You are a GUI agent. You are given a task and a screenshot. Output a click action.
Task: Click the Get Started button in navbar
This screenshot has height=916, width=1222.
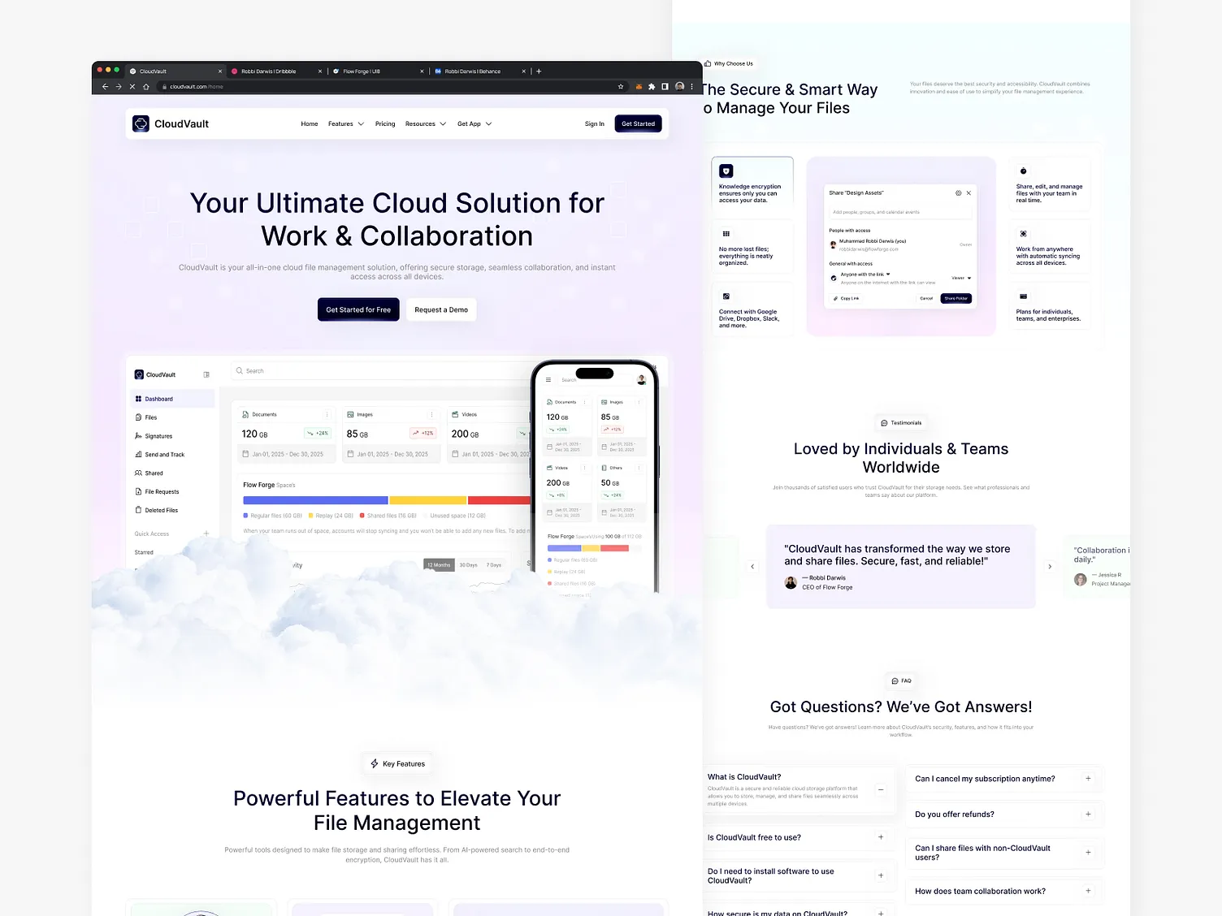point(638,123)
